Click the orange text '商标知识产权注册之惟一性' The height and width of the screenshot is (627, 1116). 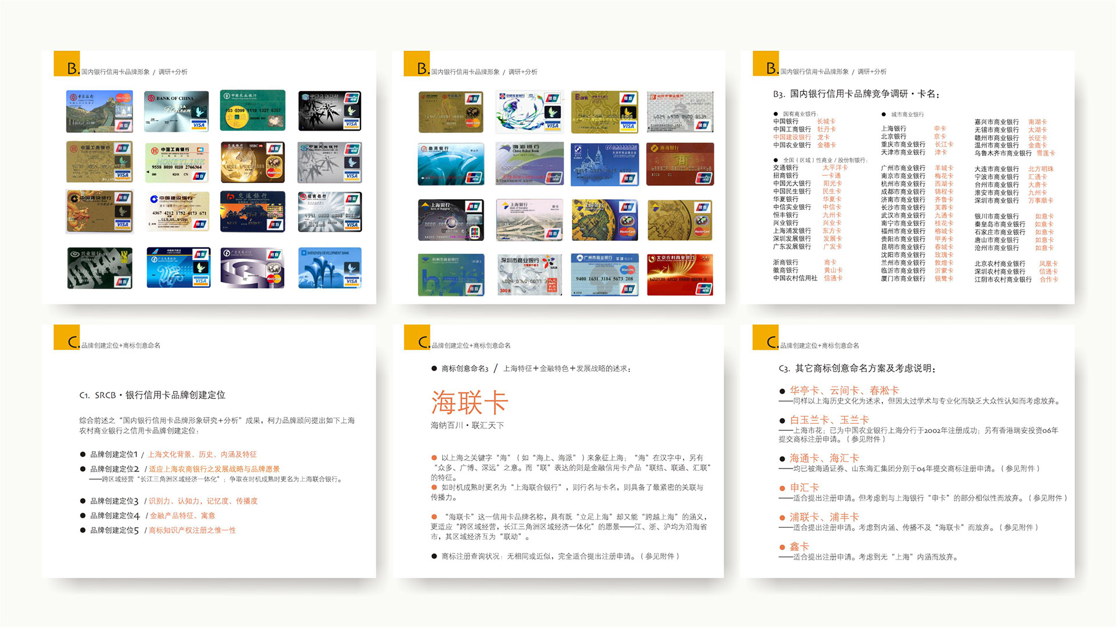click(x=192, y=530)
